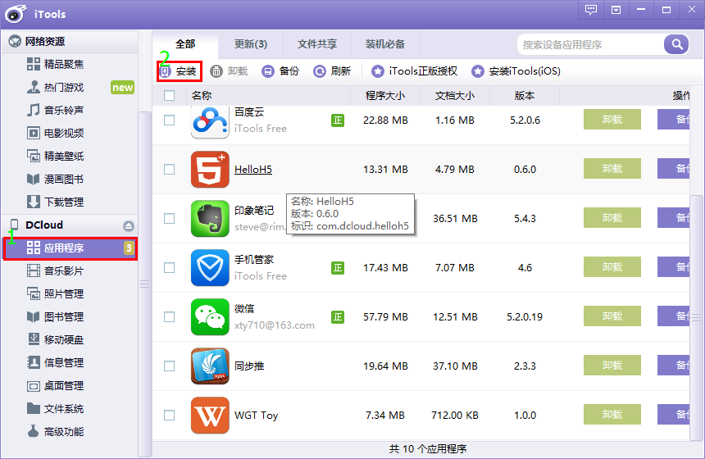Select 应用程序 under DCloud
The width and height of the screenshot is (705, 459).
[x=70, y=248]
